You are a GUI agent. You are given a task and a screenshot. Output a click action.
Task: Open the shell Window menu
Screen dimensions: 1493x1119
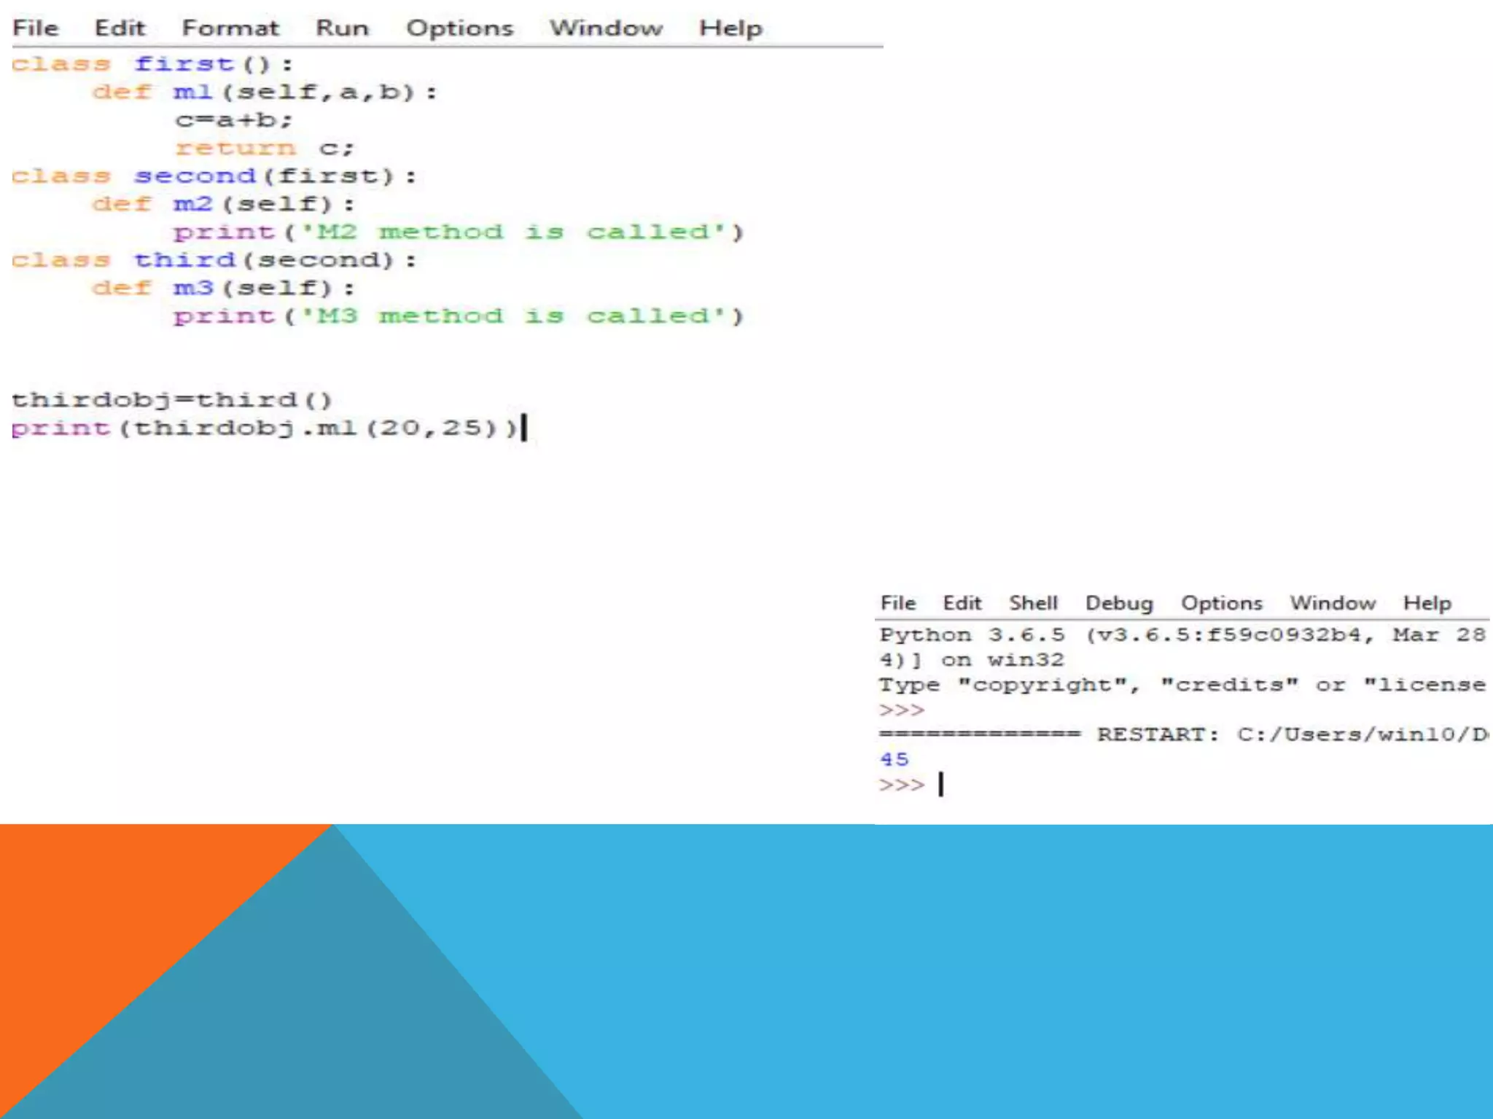click(x=1333, y=603)
